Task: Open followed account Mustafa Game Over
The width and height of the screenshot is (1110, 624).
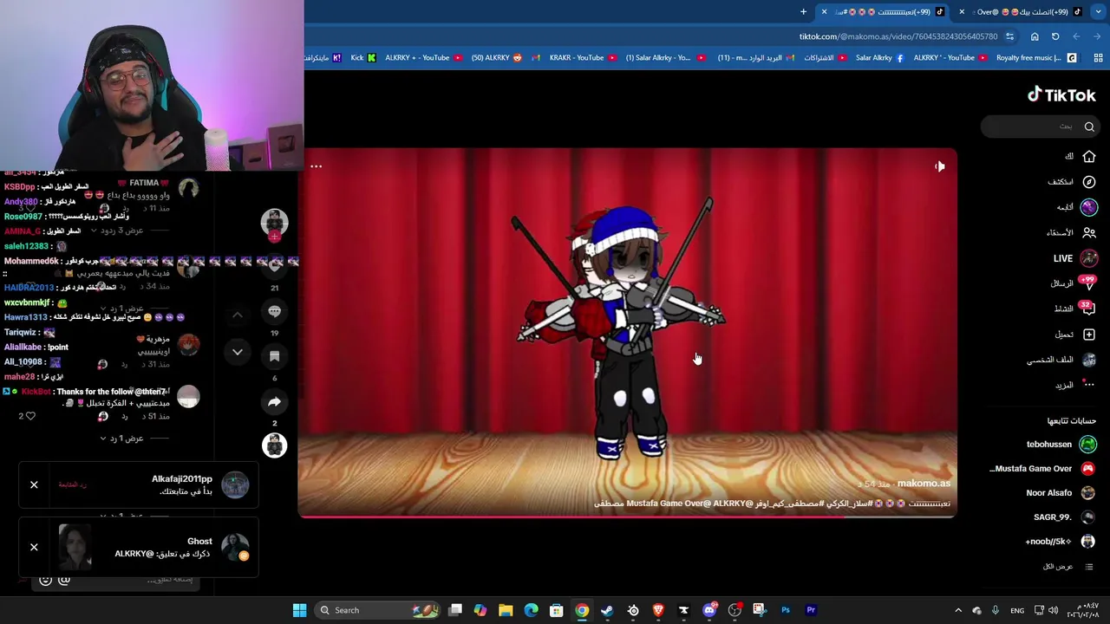Action: (x=1042, y=469)
